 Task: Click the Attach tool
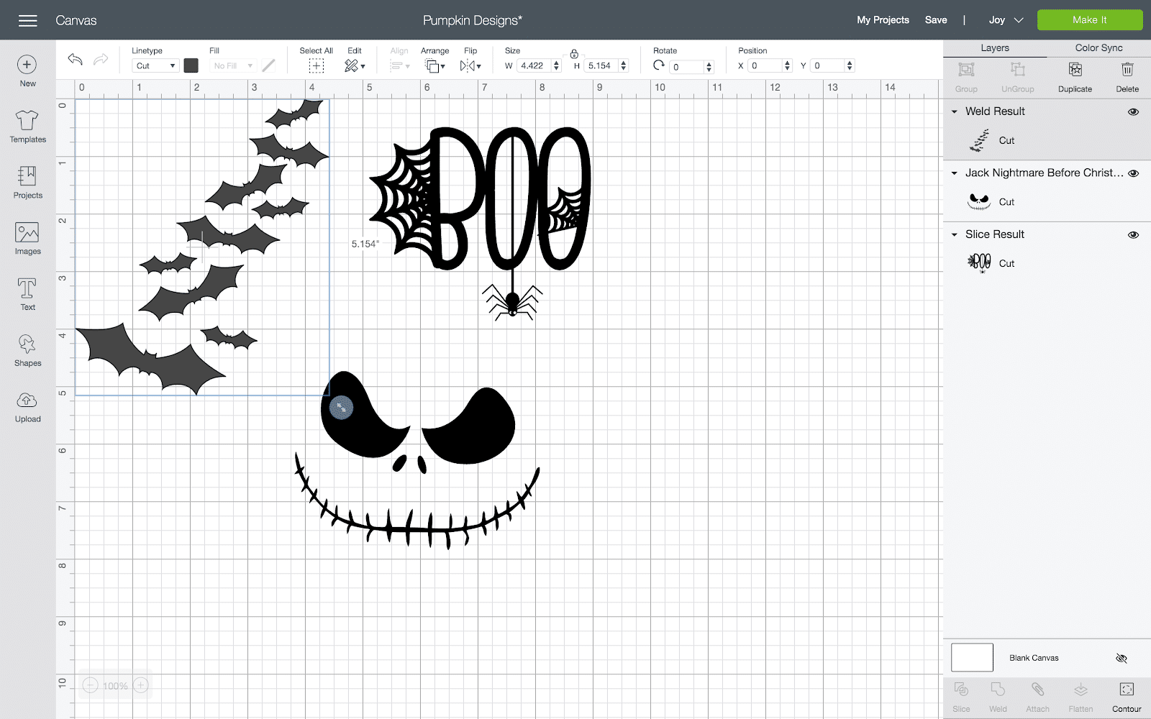point(1037,697)
